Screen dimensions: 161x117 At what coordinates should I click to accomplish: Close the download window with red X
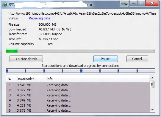pyautogui.click(x=152, y=3)
